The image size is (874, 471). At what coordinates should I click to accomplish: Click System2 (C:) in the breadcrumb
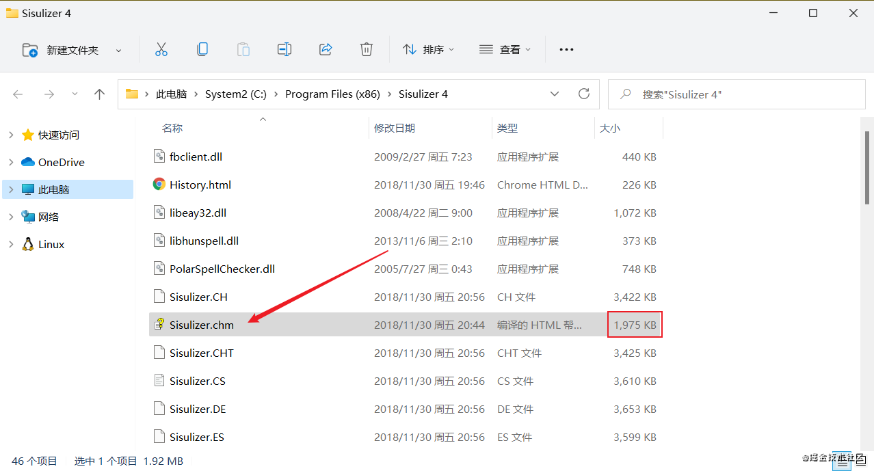coord(236,94)
